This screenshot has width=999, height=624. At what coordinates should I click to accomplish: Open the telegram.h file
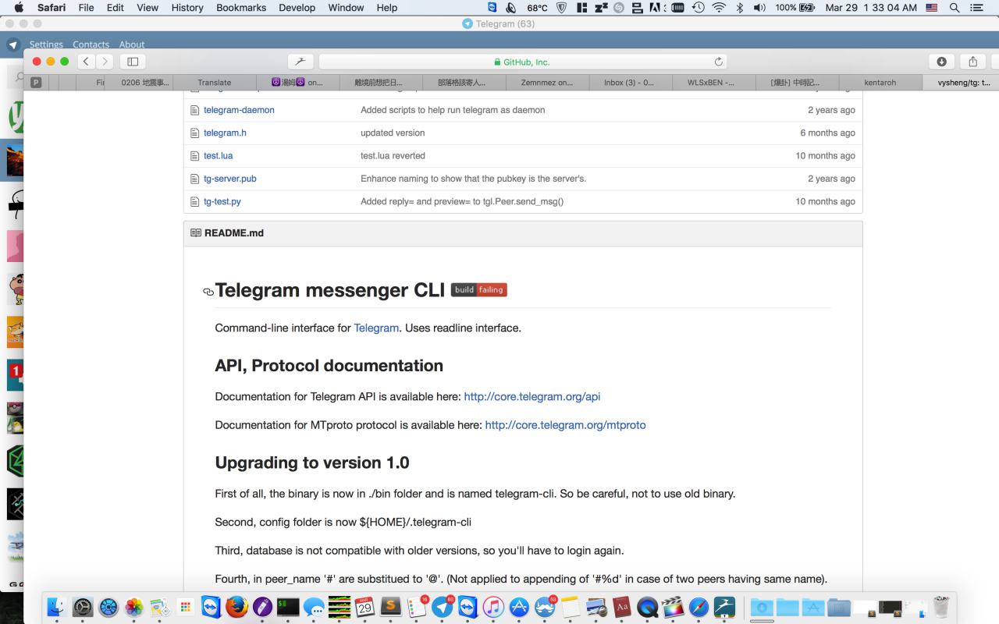225,133
